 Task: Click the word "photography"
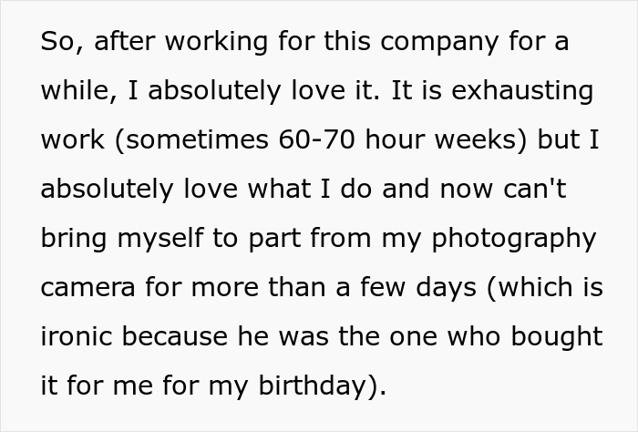[514, 238]
